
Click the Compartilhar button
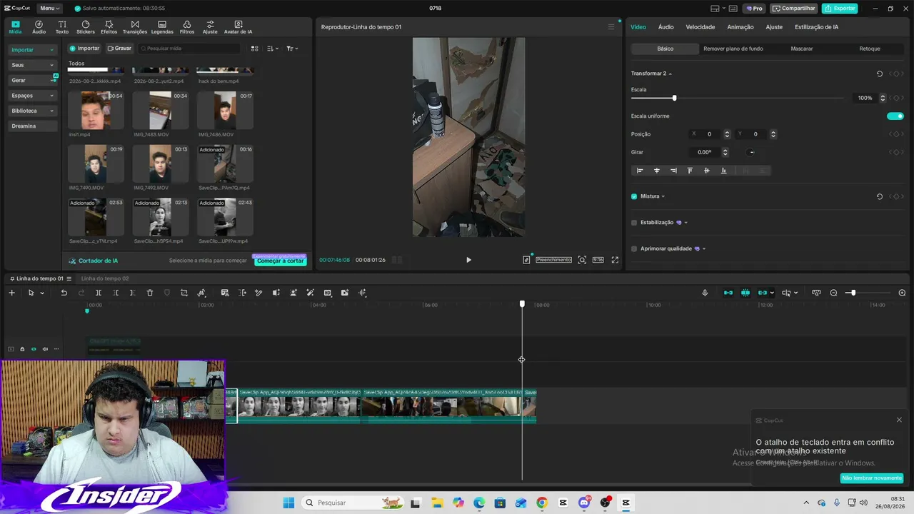coord(794,9)
